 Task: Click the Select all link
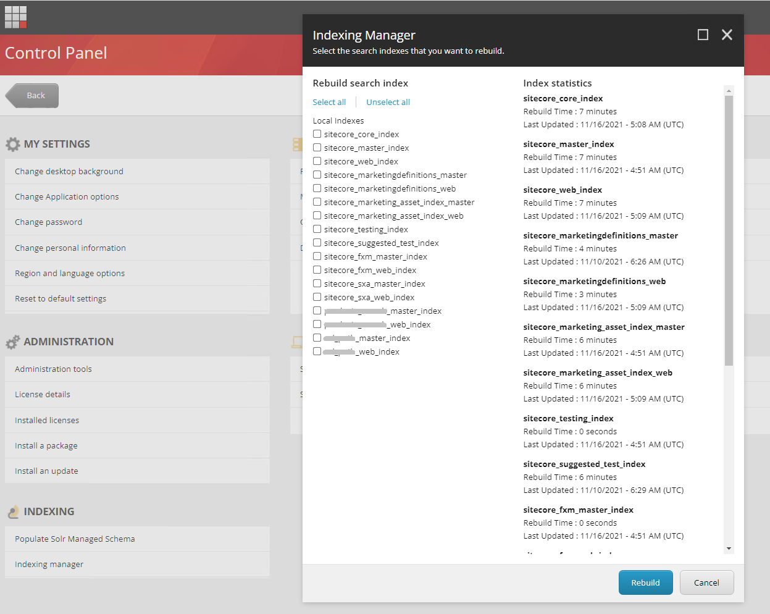[329, 102]
